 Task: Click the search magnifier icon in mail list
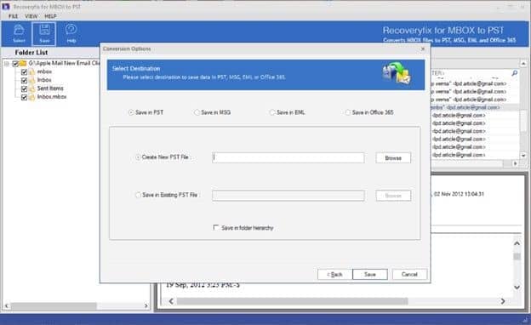pyautogui.click(x=514, y=73)
